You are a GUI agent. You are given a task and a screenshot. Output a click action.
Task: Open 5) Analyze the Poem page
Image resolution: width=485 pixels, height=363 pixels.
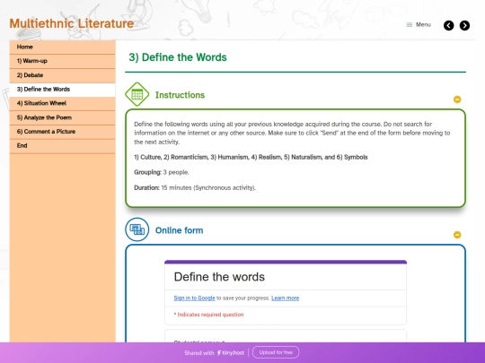[x=62, y=117]
